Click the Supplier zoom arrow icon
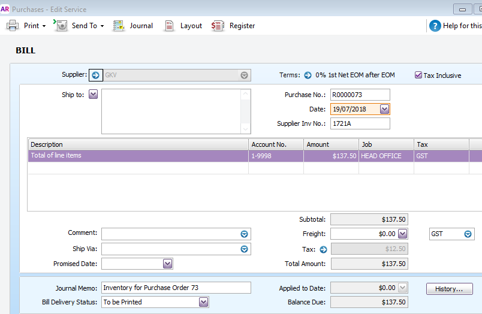 point(95,75)
